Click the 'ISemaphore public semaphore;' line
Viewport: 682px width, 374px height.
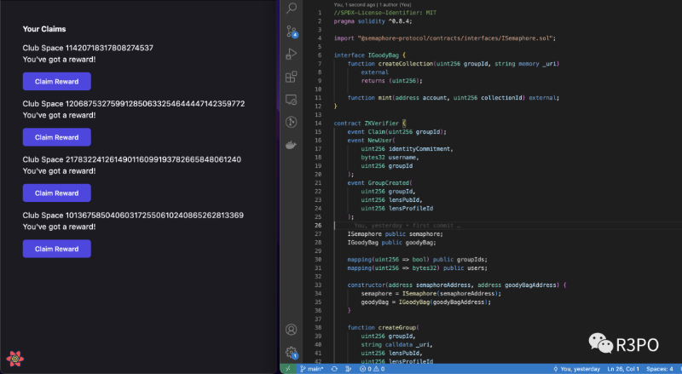[395, 234]
